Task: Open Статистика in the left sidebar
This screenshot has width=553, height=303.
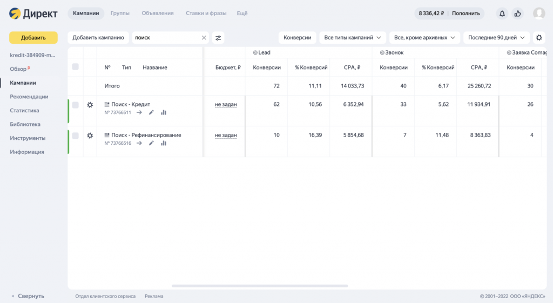Action: click(24, 111)
